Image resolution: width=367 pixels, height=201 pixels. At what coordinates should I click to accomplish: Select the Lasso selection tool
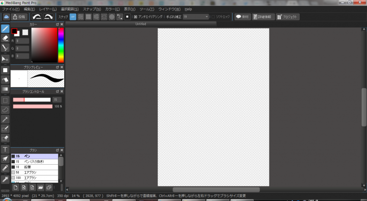point(5,110)
